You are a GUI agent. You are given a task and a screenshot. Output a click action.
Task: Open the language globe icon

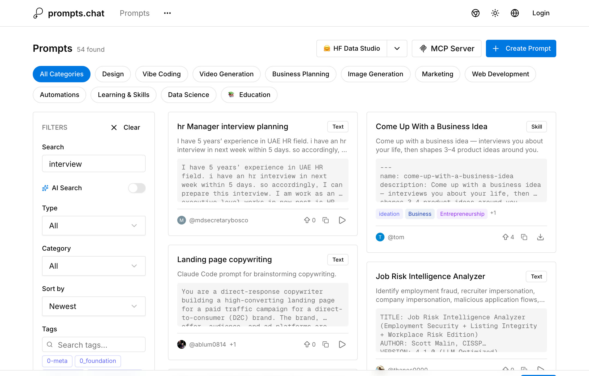click(x=515, y=13)
